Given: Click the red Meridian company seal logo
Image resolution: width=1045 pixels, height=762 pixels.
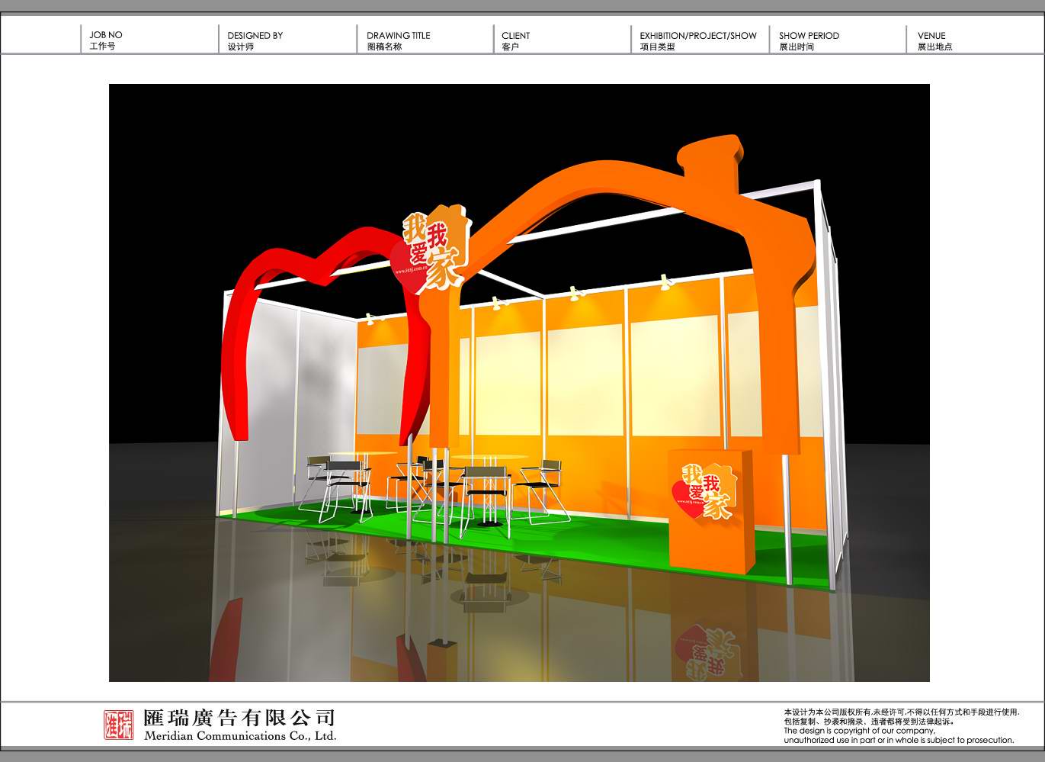Looking at the screenshot, I should pyautogui.click(x=118, y=725).
